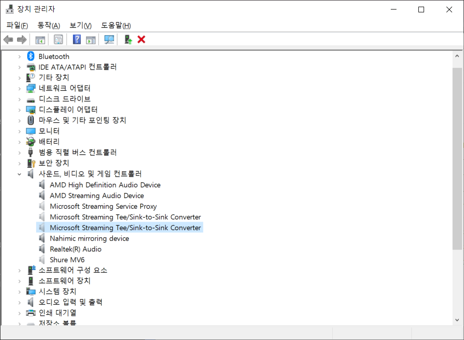This screenshot has height=340, width=464.
Task: Select Nahimic mirroring device
Action: pos(89,238)
